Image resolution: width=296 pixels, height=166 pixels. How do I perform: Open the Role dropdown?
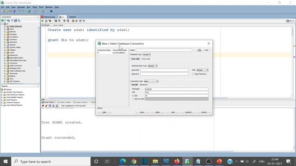tap(203, 70)
